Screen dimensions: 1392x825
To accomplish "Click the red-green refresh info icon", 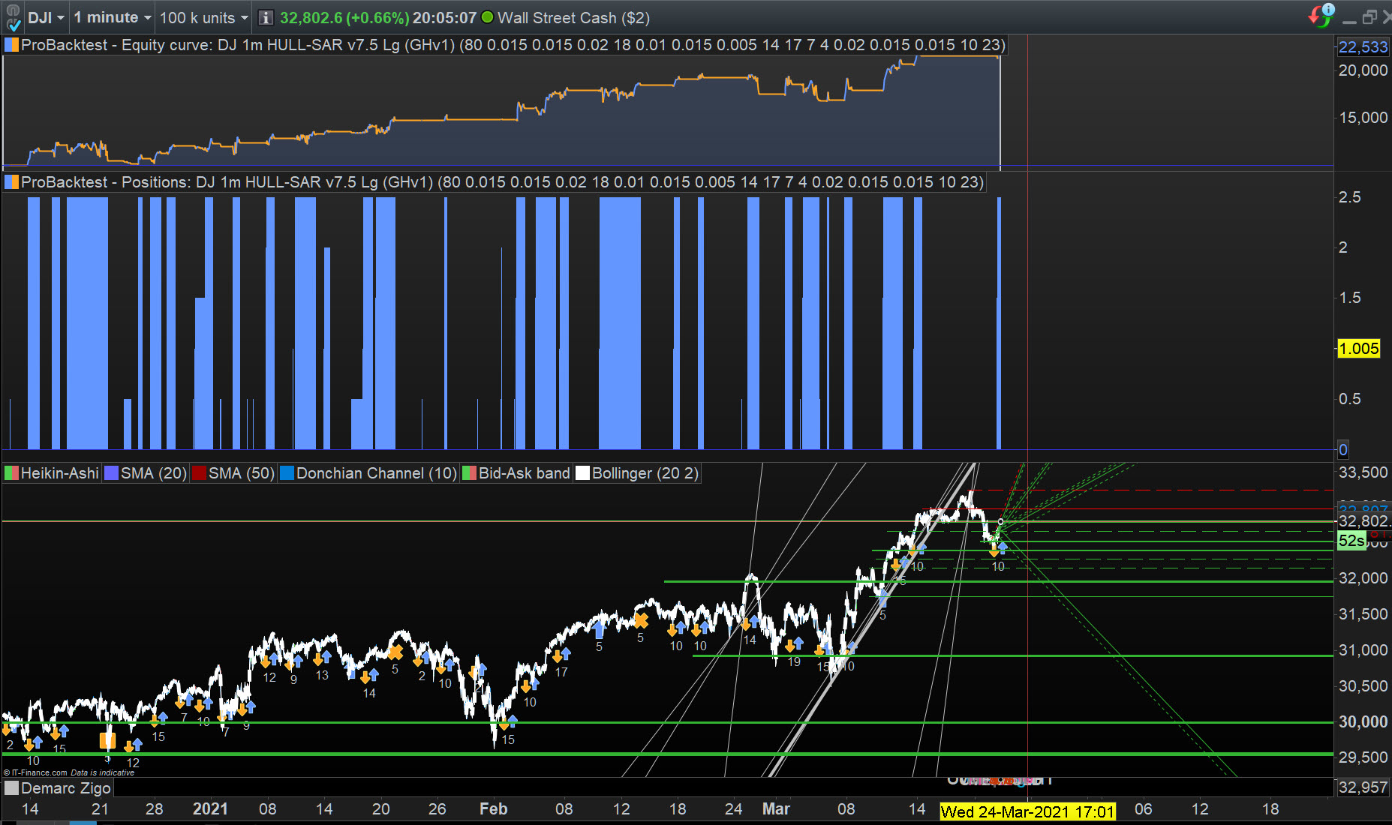I will tap(1321, 15).
